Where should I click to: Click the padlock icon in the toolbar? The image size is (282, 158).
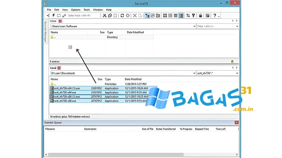pos(200,16)
